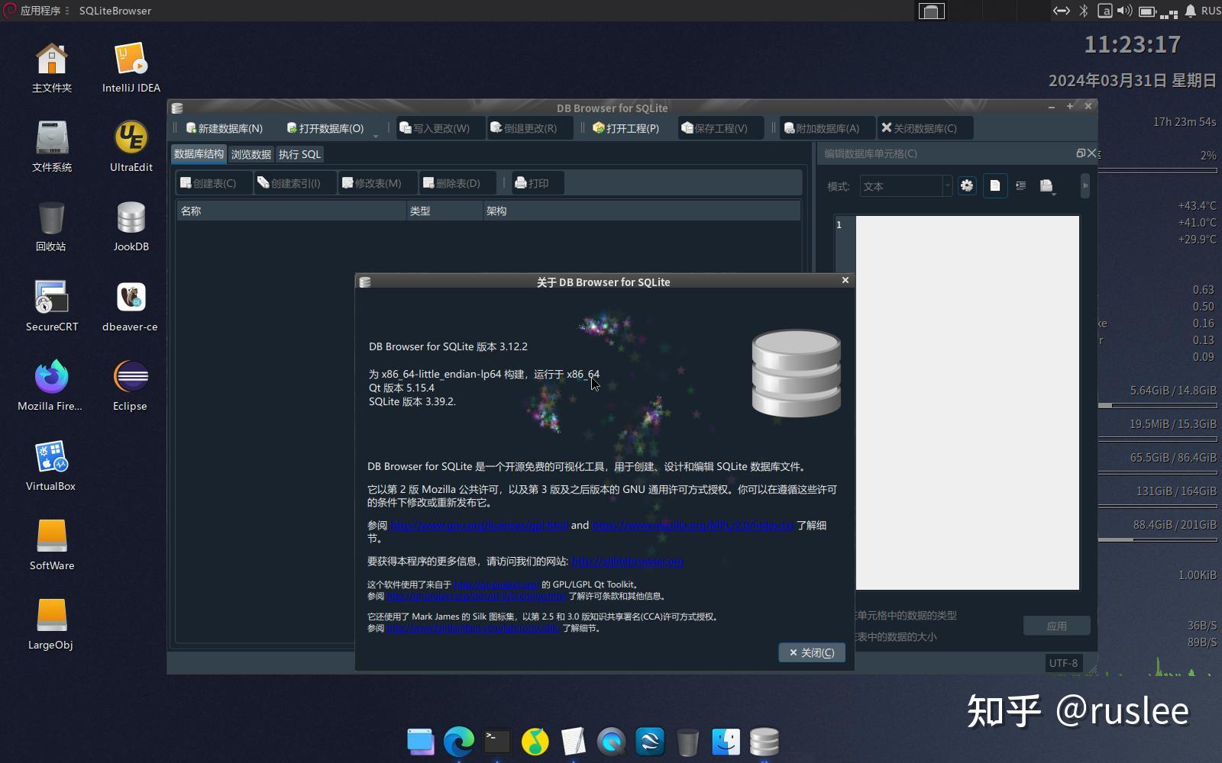Open the sqlitebrowser.org website link
This screenshot has height=763, width=1222.
[x=627, y=562]
